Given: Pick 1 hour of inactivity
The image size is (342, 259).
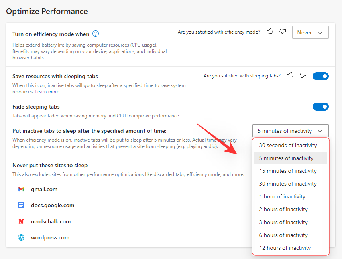Looking at the screenshot, I should click(282, 196).
